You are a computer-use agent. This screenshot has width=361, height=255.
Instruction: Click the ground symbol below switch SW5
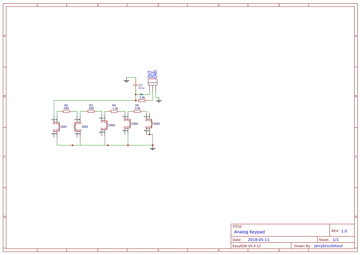tap(152, 148)
